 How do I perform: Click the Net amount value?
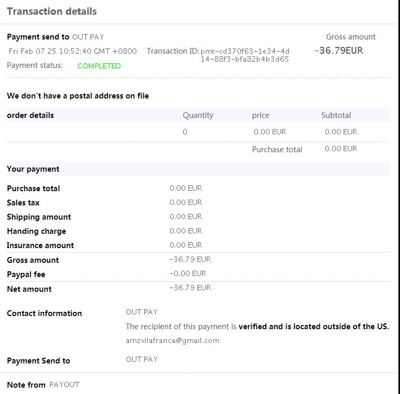[190, 288]
